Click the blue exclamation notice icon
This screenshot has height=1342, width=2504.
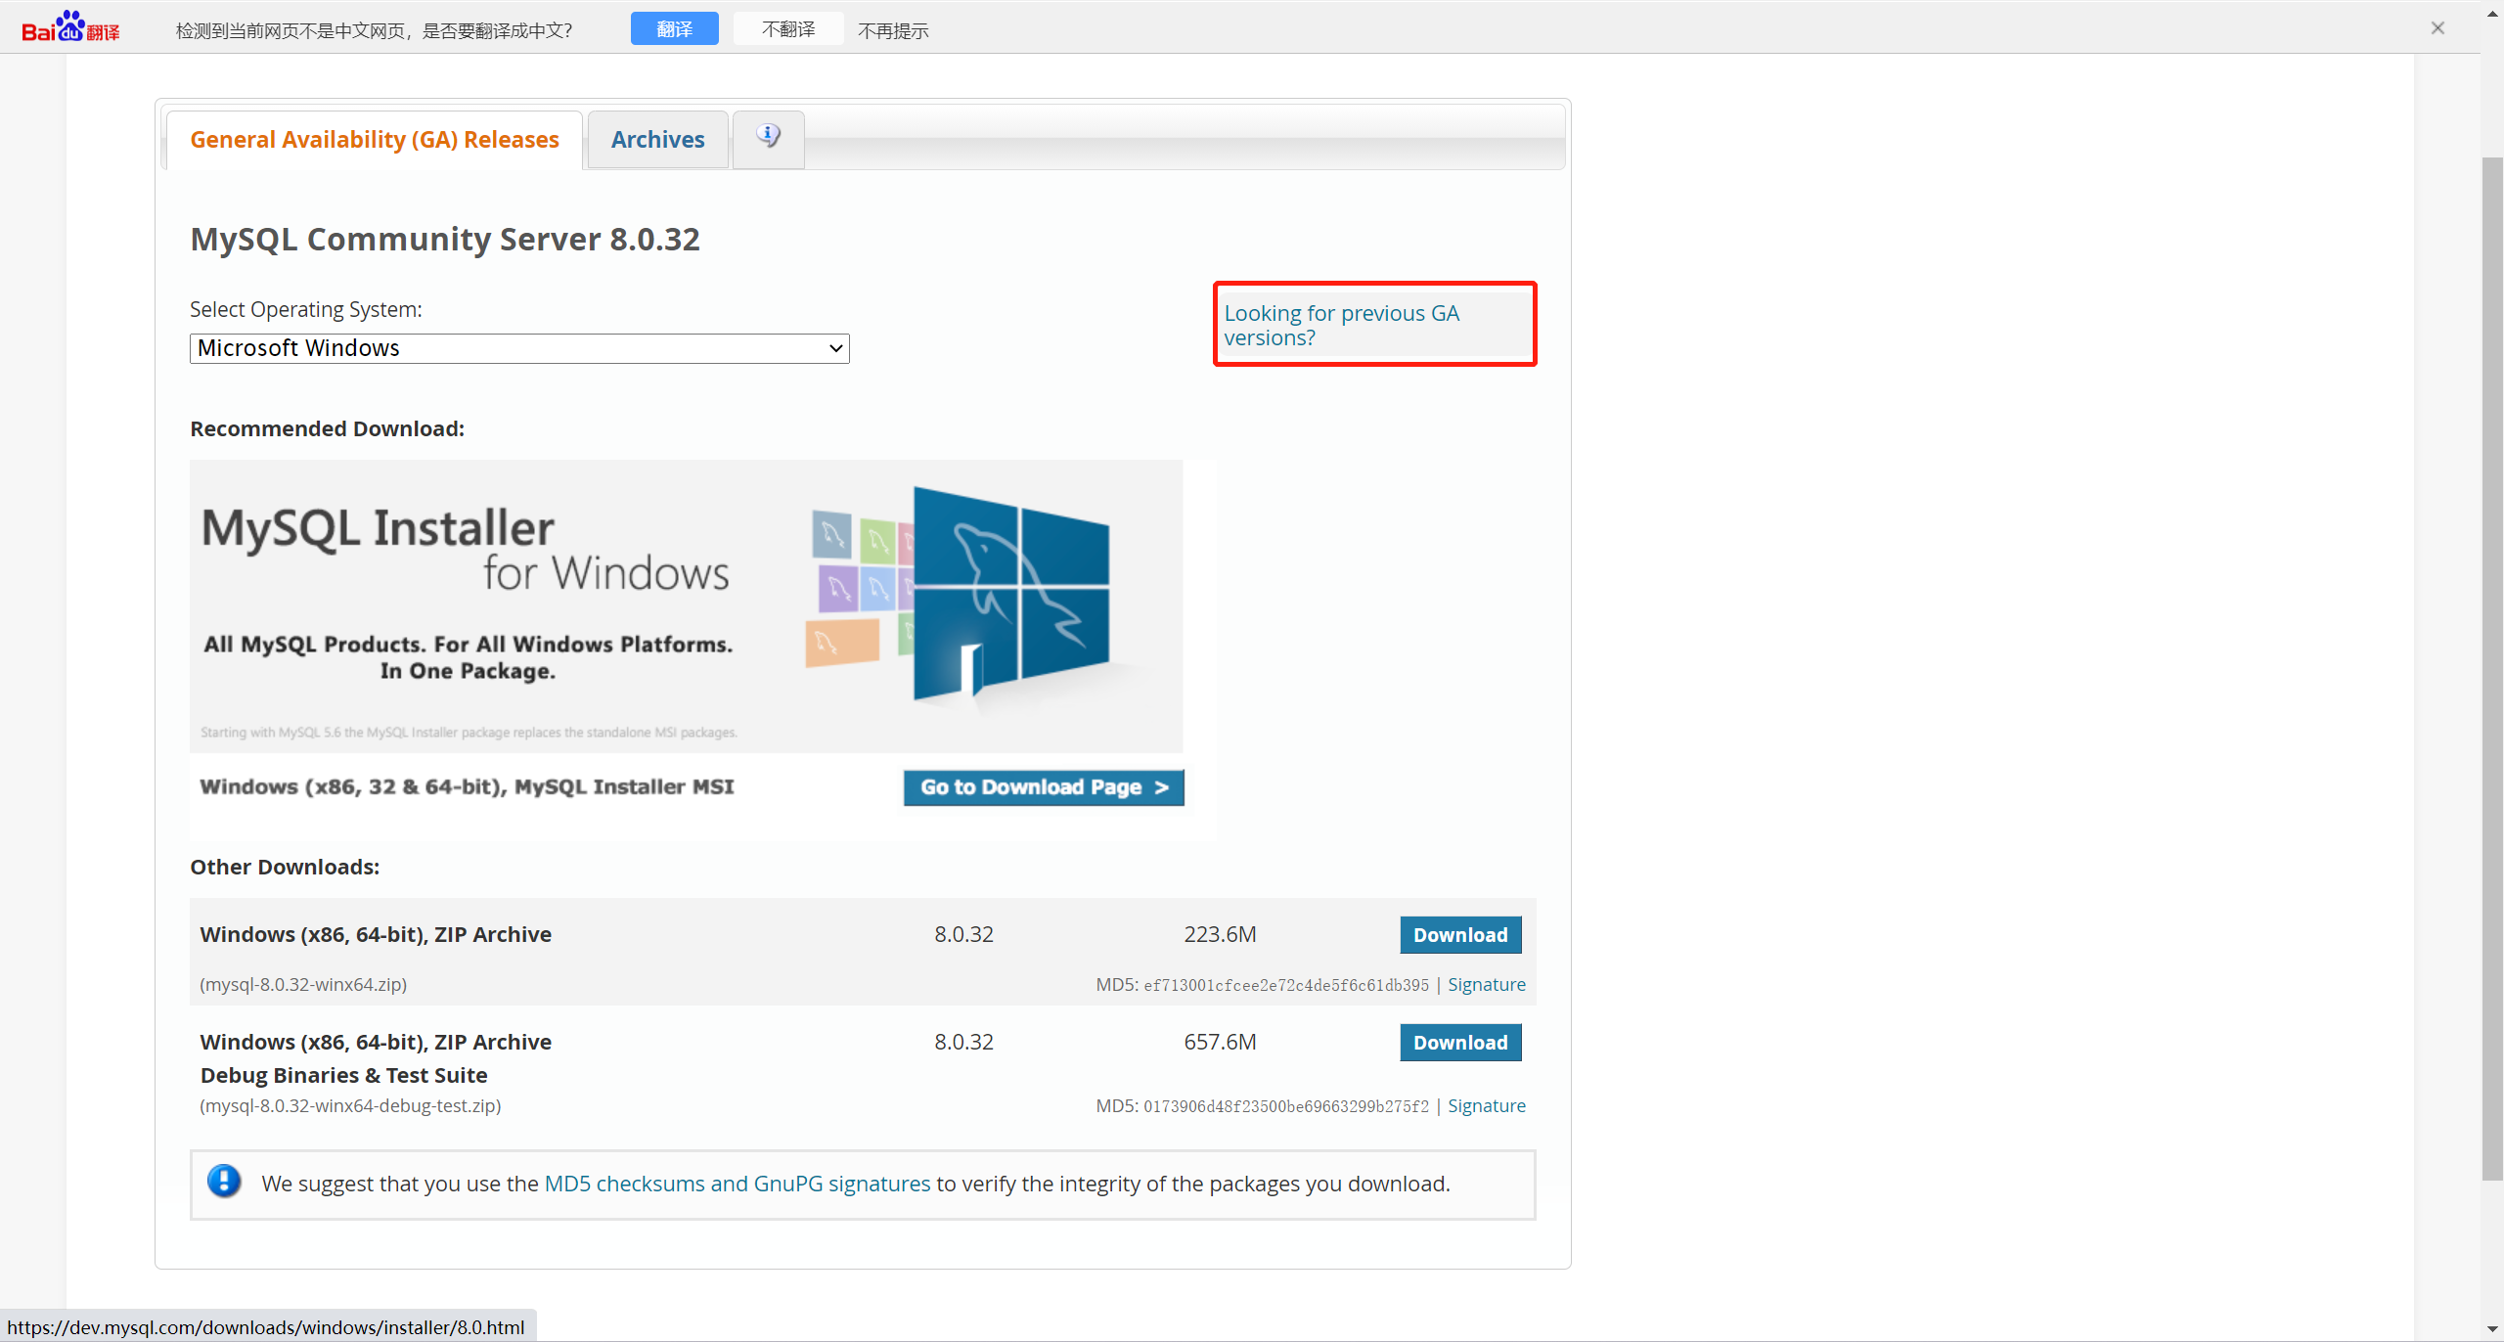224,1182
